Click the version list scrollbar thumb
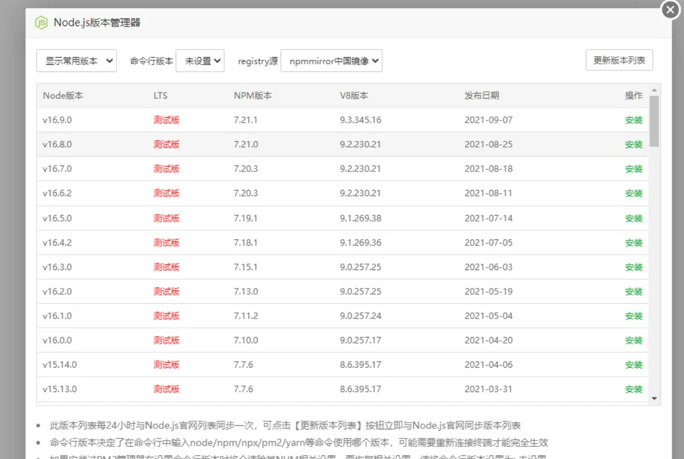The height and width of the screenshot is (459, 684). [x=654, y=121]
